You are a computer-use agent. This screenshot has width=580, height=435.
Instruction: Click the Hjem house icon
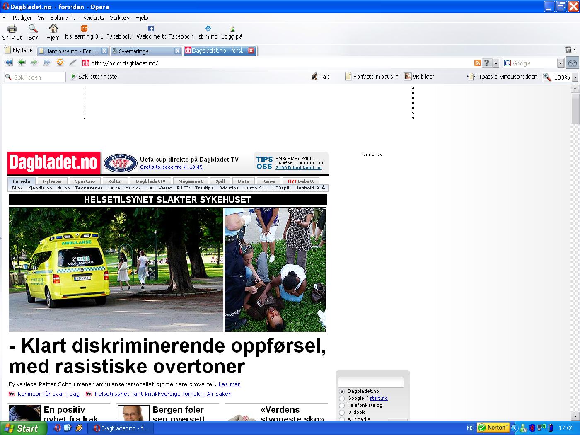click(53, 29)
